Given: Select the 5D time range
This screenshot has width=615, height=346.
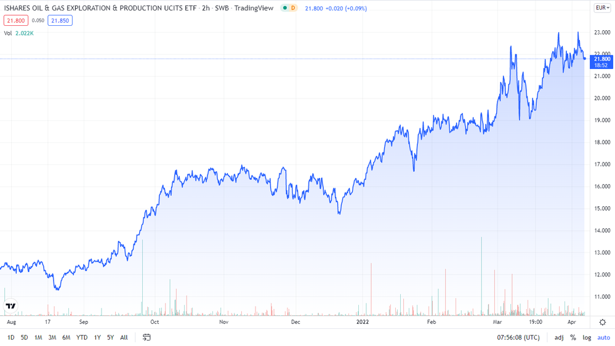Looking at the screenshot, I should point(25,337).
